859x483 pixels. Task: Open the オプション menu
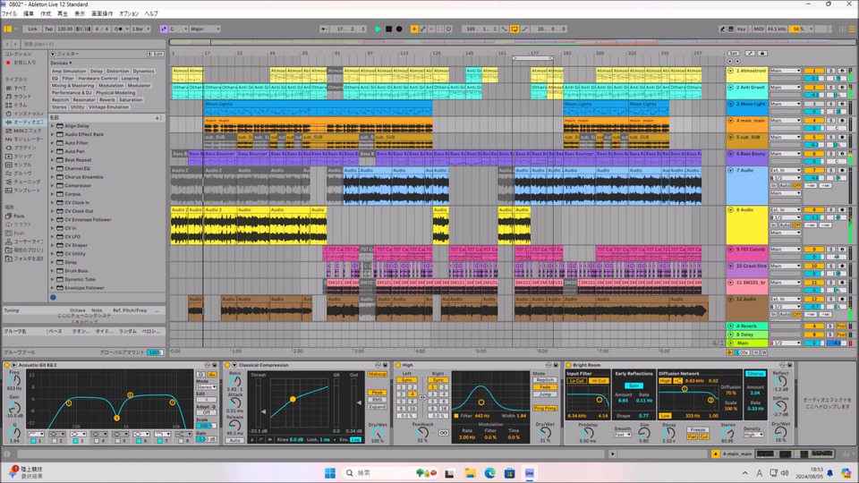pos(129,13)
